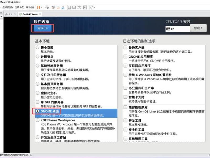Screen dimensions: 210x158
Task: Click the text '执行计算及处理的安装。'
Action: tap(56, 61)
